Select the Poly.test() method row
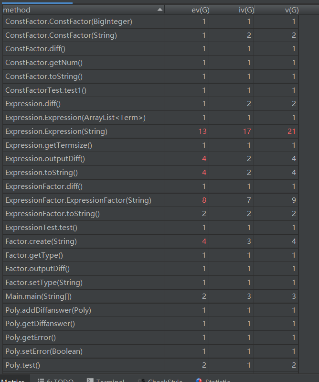The width and height of the screenshot is (319, 382). point(23,365)
